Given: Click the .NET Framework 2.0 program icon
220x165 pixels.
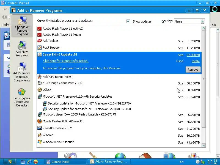Looking at the screenshot, I should pyautogui.click(x=40, y=97).
